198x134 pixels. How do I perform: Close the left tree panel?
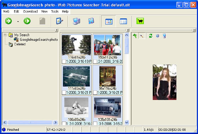pos(57,30)
